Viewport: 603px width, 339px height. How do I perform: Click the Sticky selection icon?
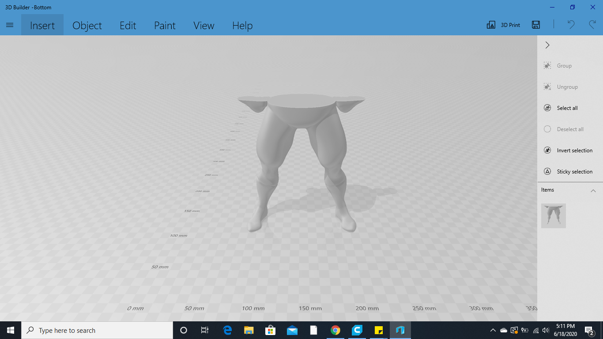click(x=547, y=171)
